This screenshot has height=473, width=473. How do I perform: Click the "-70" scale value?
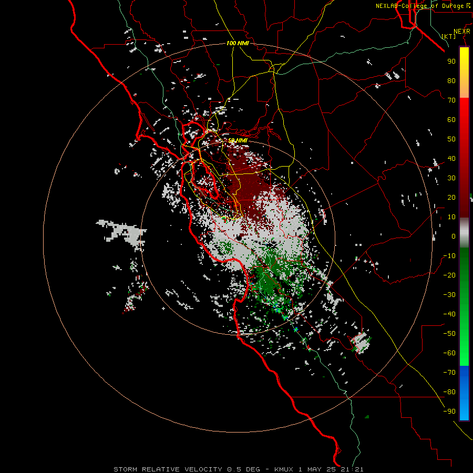pos(449,373)
